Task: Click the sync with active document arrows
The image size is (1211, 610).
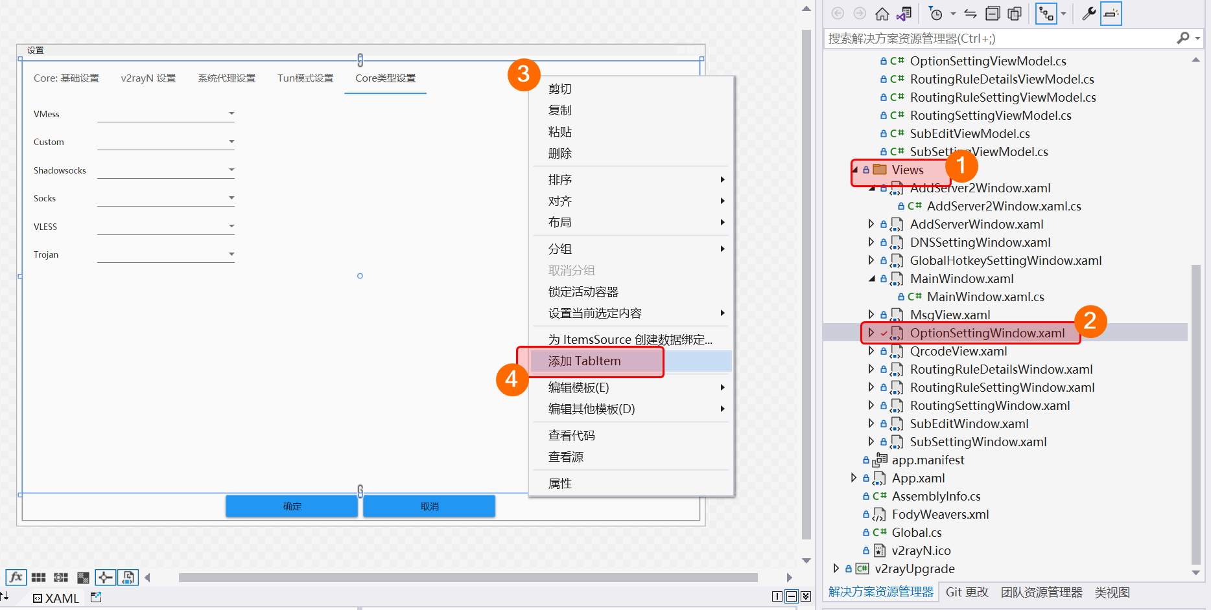Action: point(970,14)
